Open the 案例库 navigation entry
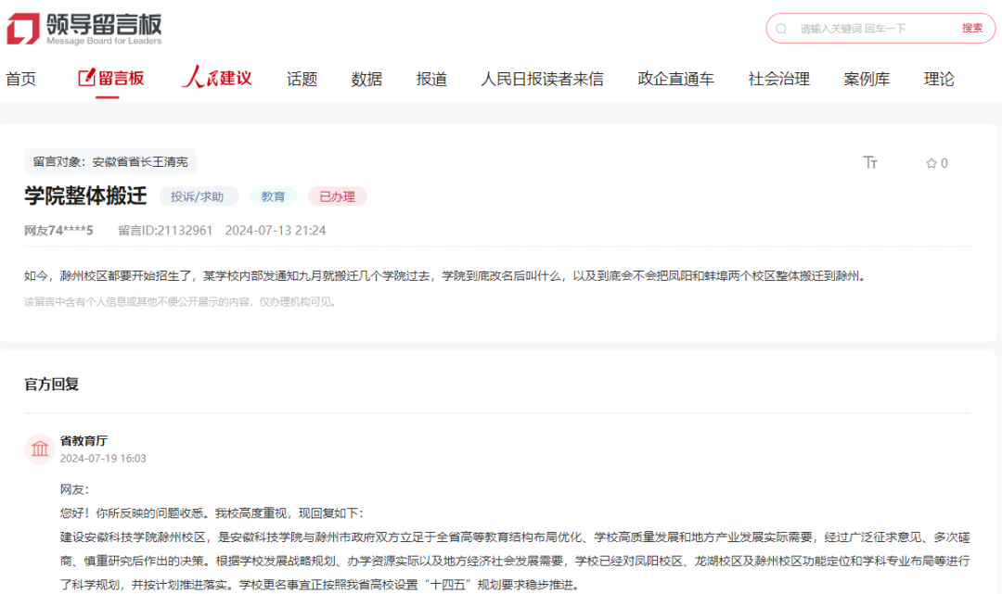1002x594 pixels. tap(867, 79)
